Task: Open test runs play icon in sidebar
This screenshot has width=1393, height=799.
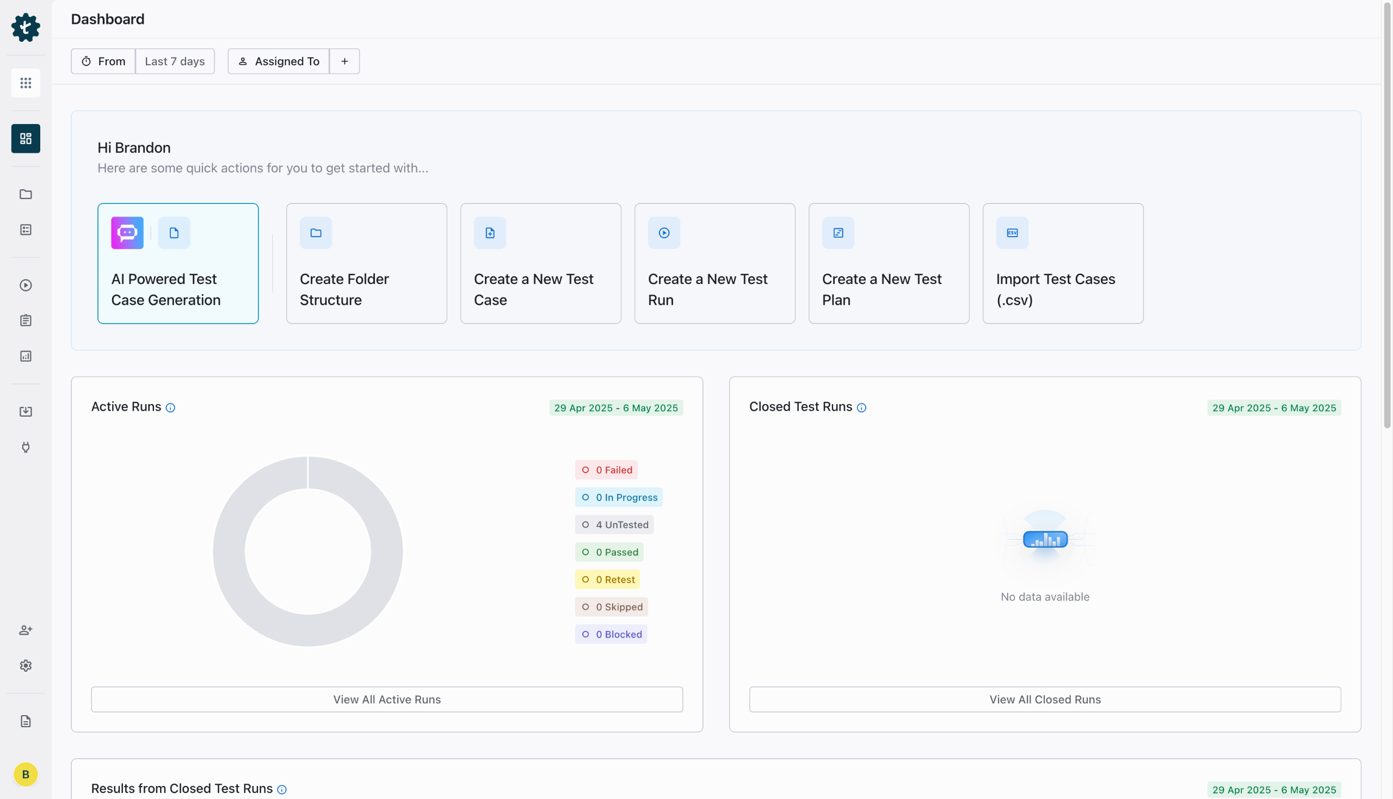Action: click(x=26, y=286)
